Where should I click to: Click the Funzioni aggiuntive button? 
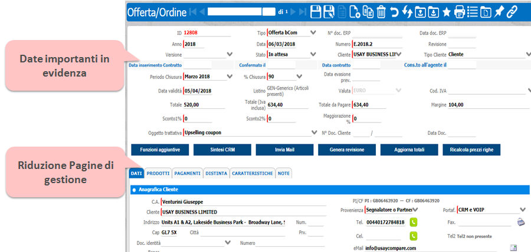(159, 150)
